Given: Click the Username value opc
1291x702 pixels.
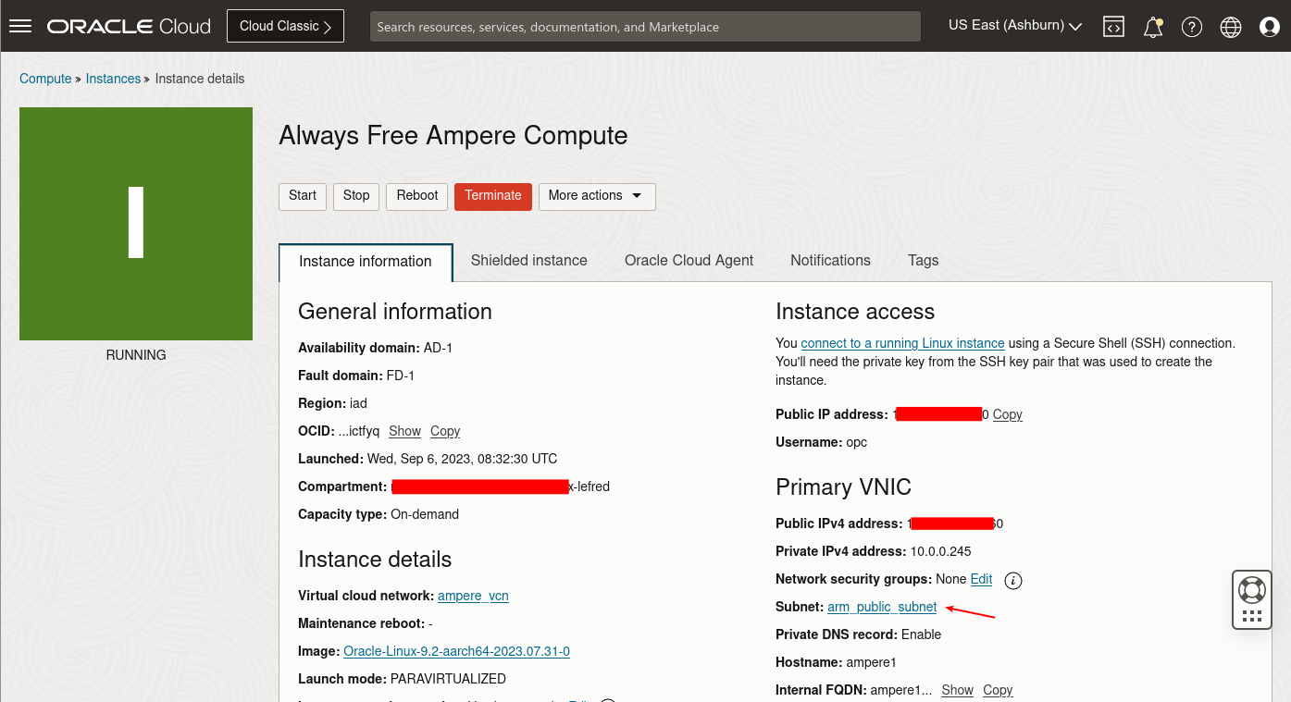Looking at the screenshot, I should click(x=857, y=442).
